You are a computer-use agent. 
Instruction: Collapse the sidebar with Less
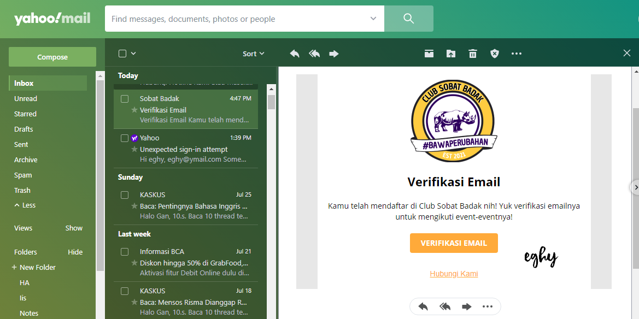(x=25, y=205)
